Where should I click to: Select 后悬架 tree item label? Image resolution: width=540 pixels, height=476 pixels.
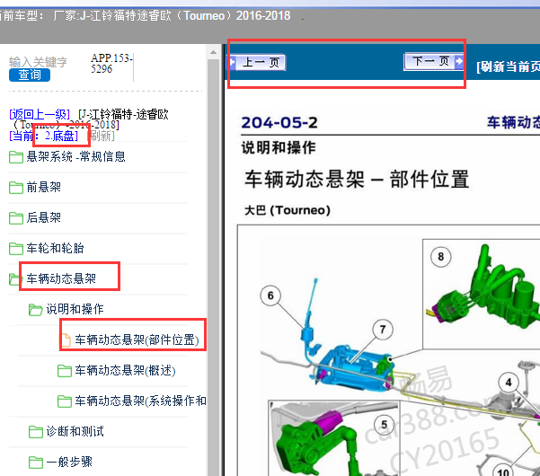click(x=44, y=217)
